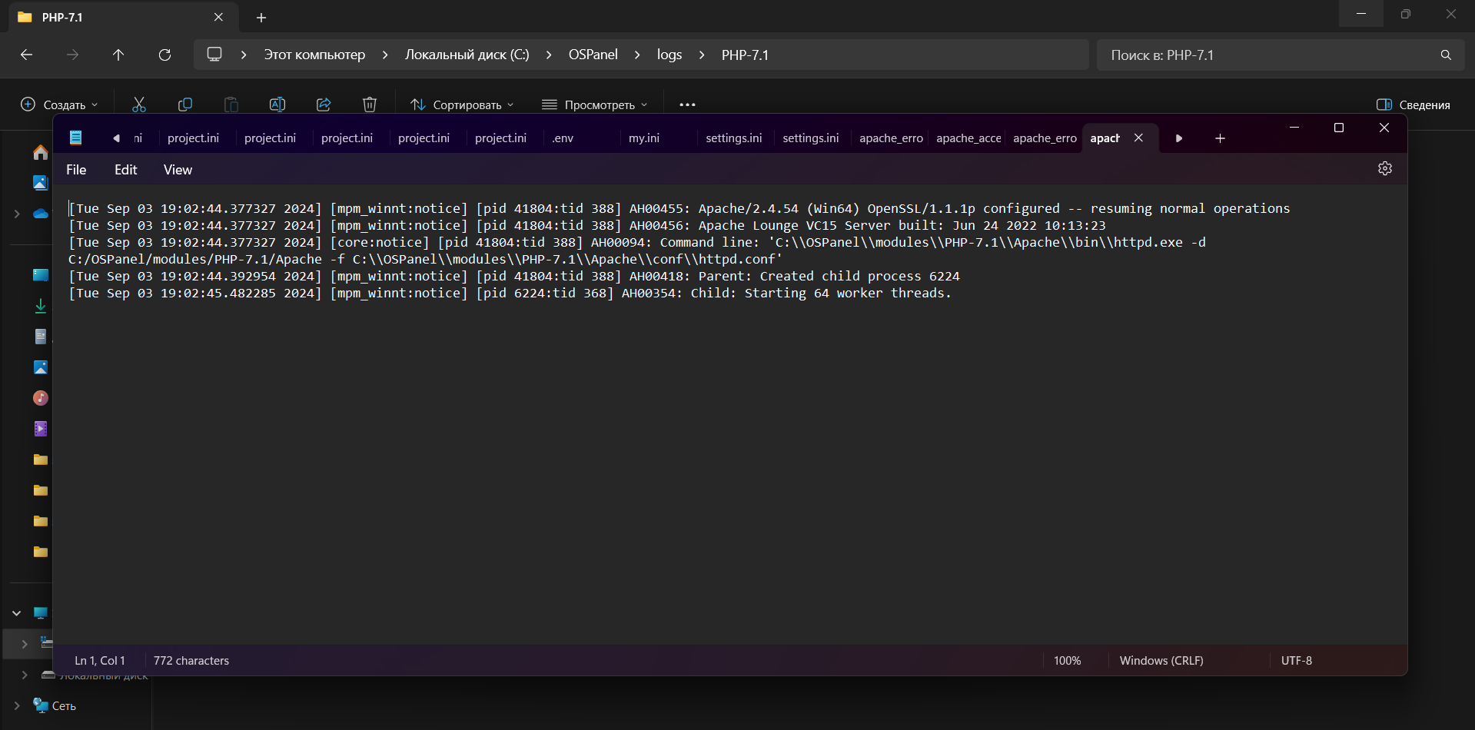
Task: Click the Paste clipboard icon in Explorer
Action: 231,105
